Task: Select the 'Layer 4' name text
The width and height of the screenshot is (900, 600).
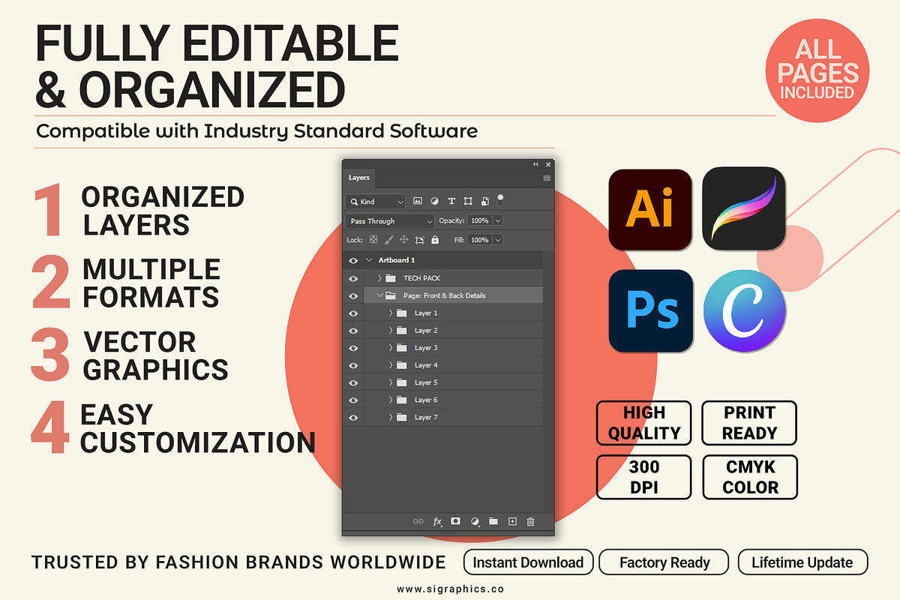Action: pos(426,365)
